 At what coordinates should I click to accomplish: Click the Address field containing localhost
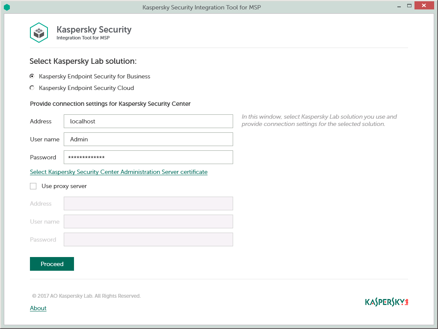(148, 121)
